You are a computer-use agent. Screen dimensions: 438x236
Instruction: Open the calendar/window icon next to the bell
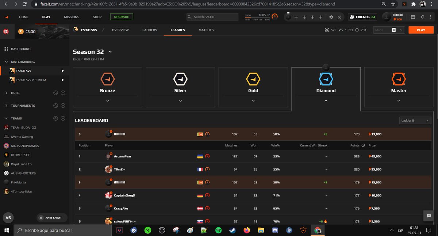click(x=413, y=17)
